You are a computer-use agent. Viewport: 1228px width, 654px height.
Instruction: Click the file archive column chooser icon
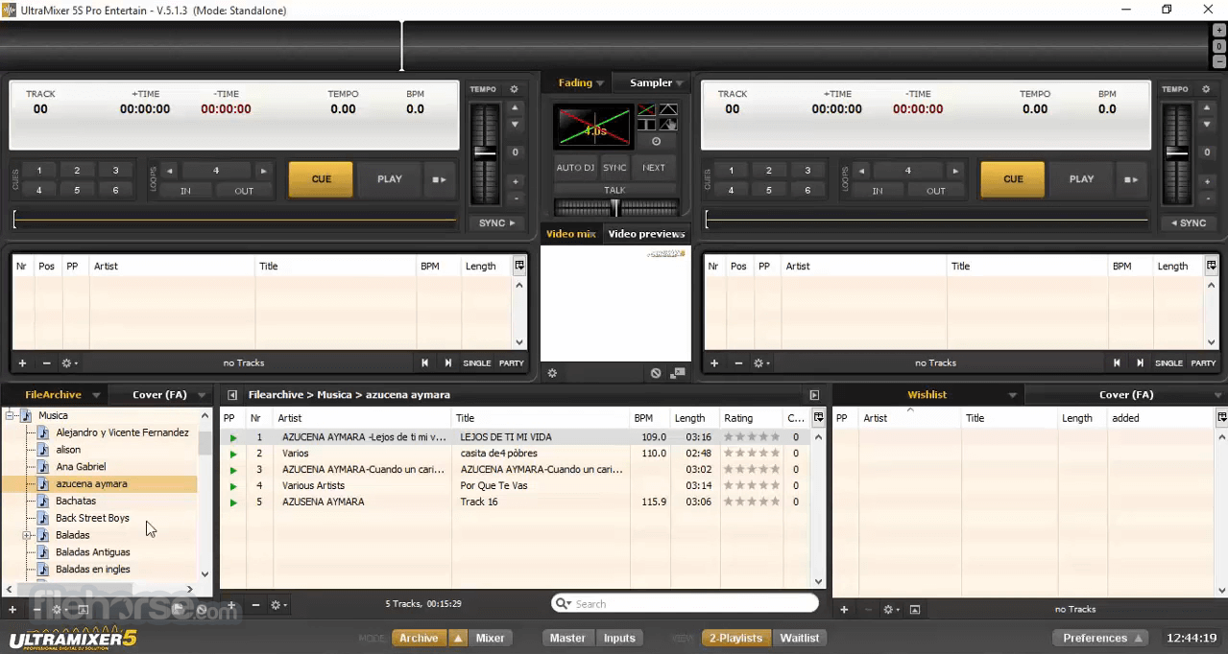click(x=818, y=417)
